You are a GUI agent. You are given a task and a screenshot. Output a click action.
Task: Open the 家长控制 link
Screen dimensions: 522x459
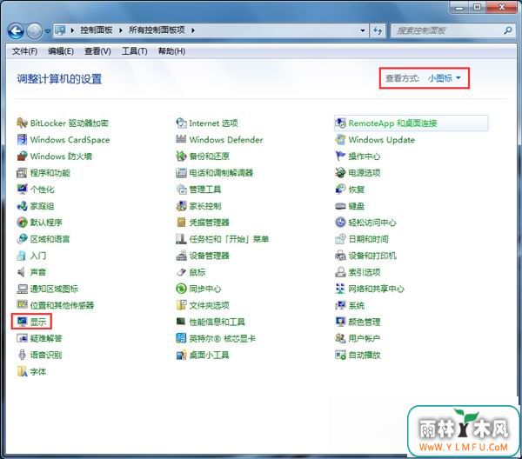[205, 206]
